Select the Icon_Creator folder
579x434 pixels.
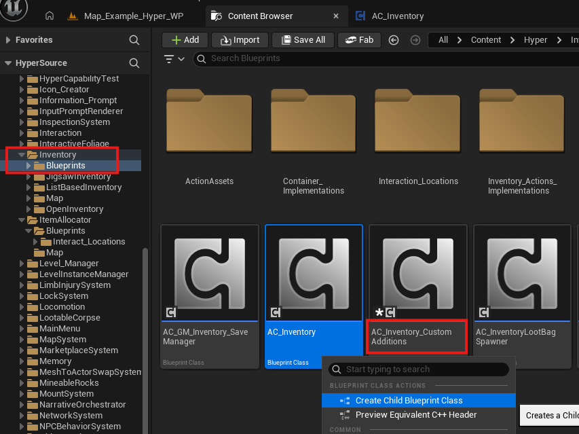64,90
